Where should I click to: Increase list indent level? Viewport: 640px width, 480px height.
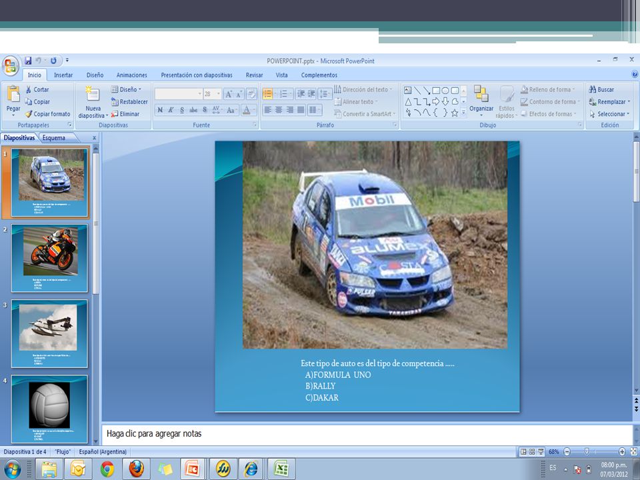coord(311,94)
